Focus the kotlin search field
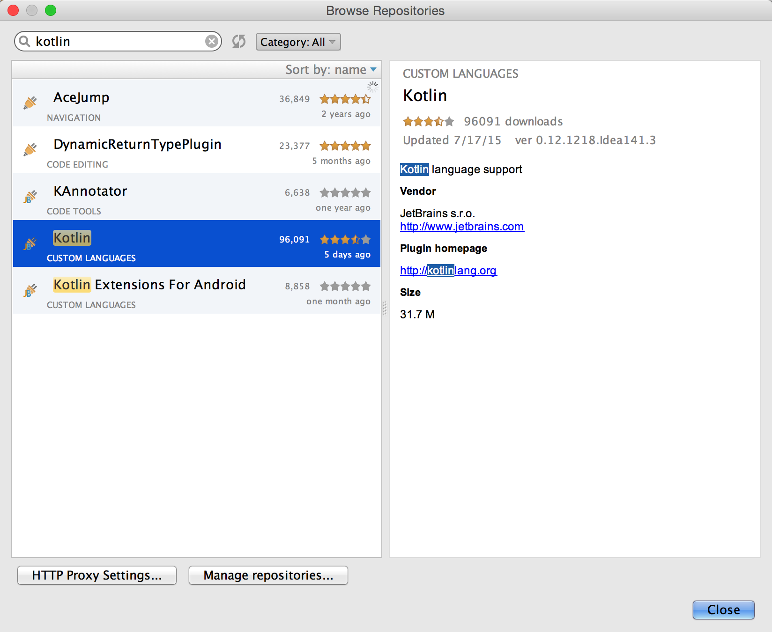The height and width of the screenshot is (632, 772). point(118,42)
